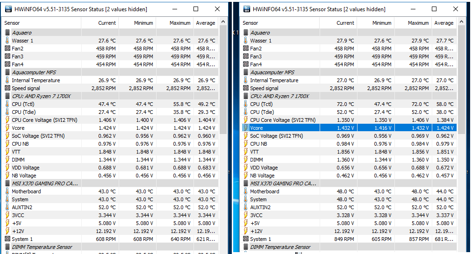The height and width of the screenshot is (254, 472).
Task: Select DIMM Temperature Sensor group in left window
Action: [110, 247]
